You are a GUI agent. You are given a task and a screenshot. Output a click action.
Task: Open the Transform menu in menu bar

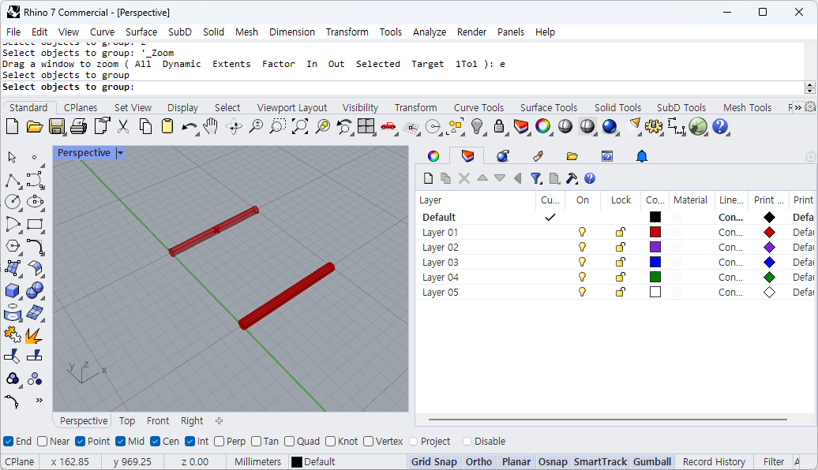click(x=347, y=32)
